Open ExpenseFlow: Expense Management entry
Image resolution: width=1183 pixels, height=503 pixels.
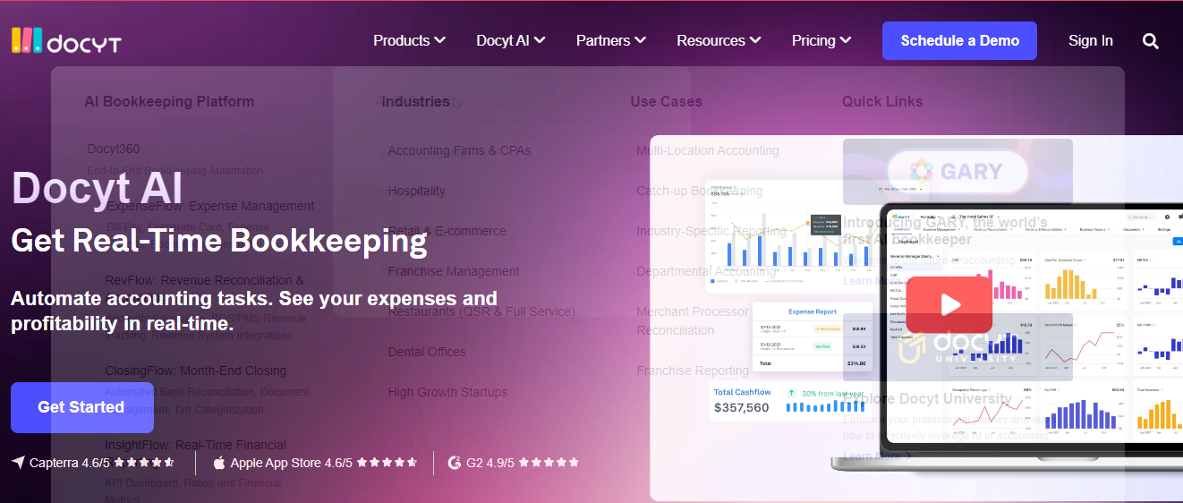209,206
